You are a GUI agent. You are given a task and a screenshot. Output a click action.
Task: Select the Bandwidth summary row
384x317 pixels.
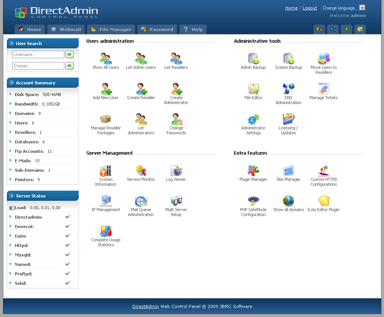(43, 104)
